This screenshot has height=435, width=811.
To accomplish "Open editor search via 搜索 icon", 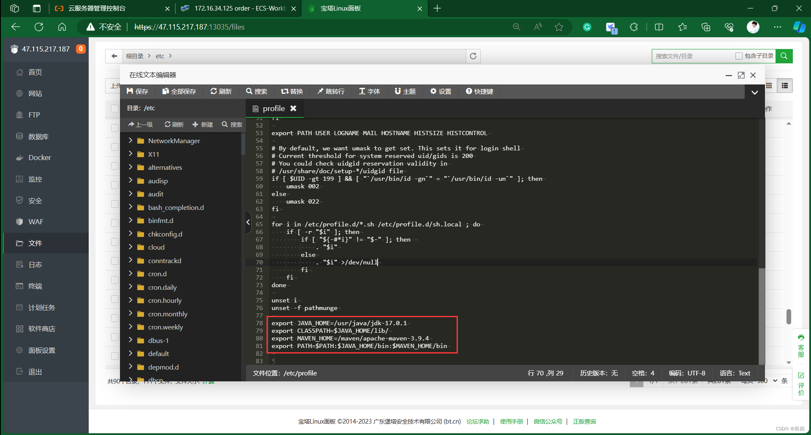I will [256, 91].
